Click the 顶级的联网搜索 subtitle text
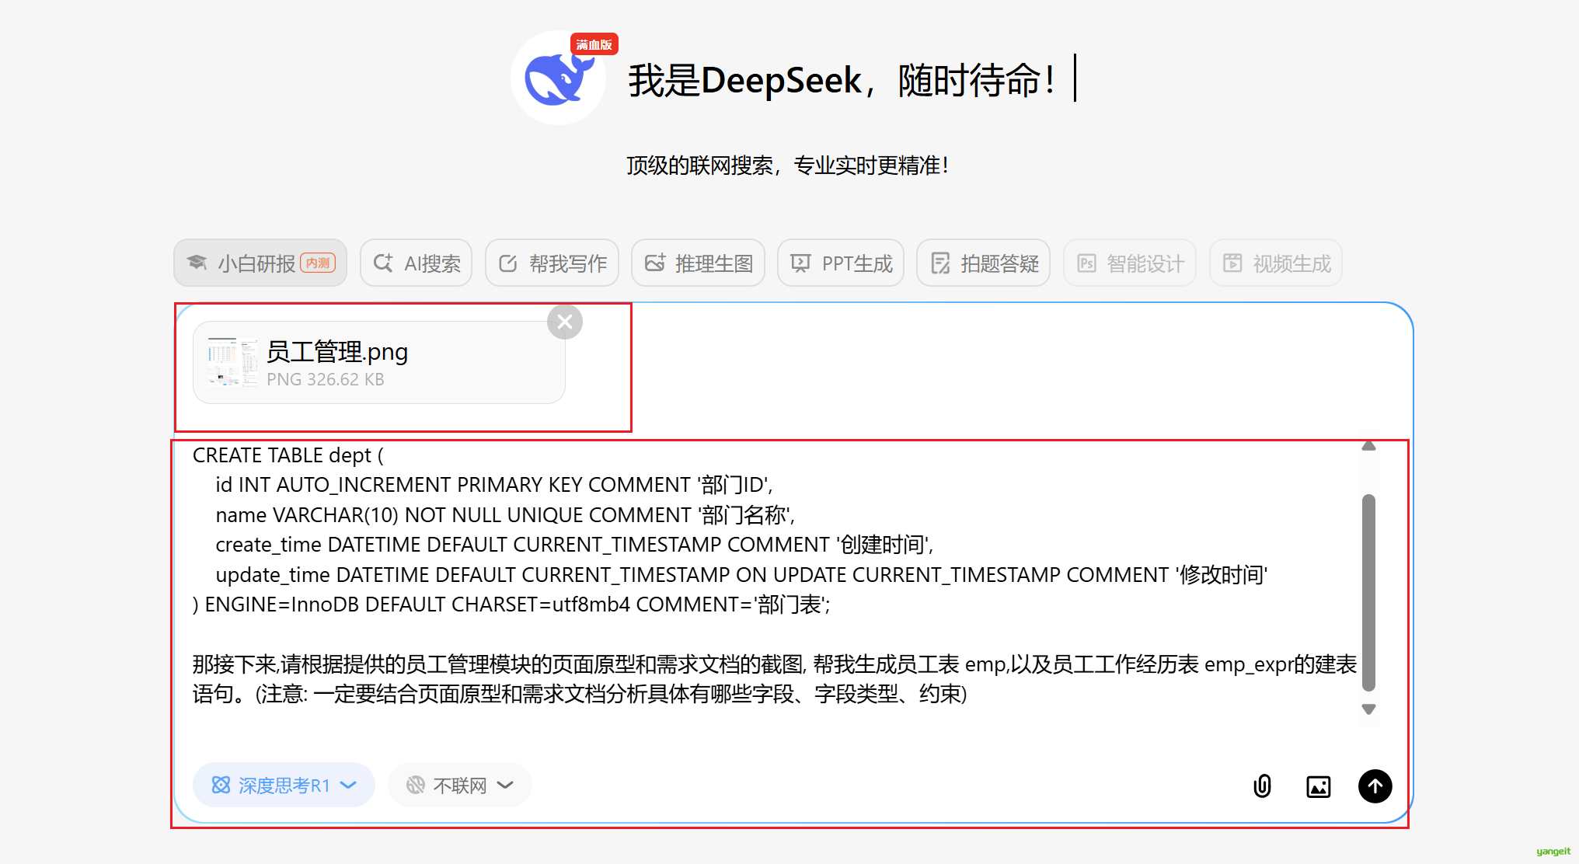This screenshot has height=864, width=1579. [x=788, y=165]
